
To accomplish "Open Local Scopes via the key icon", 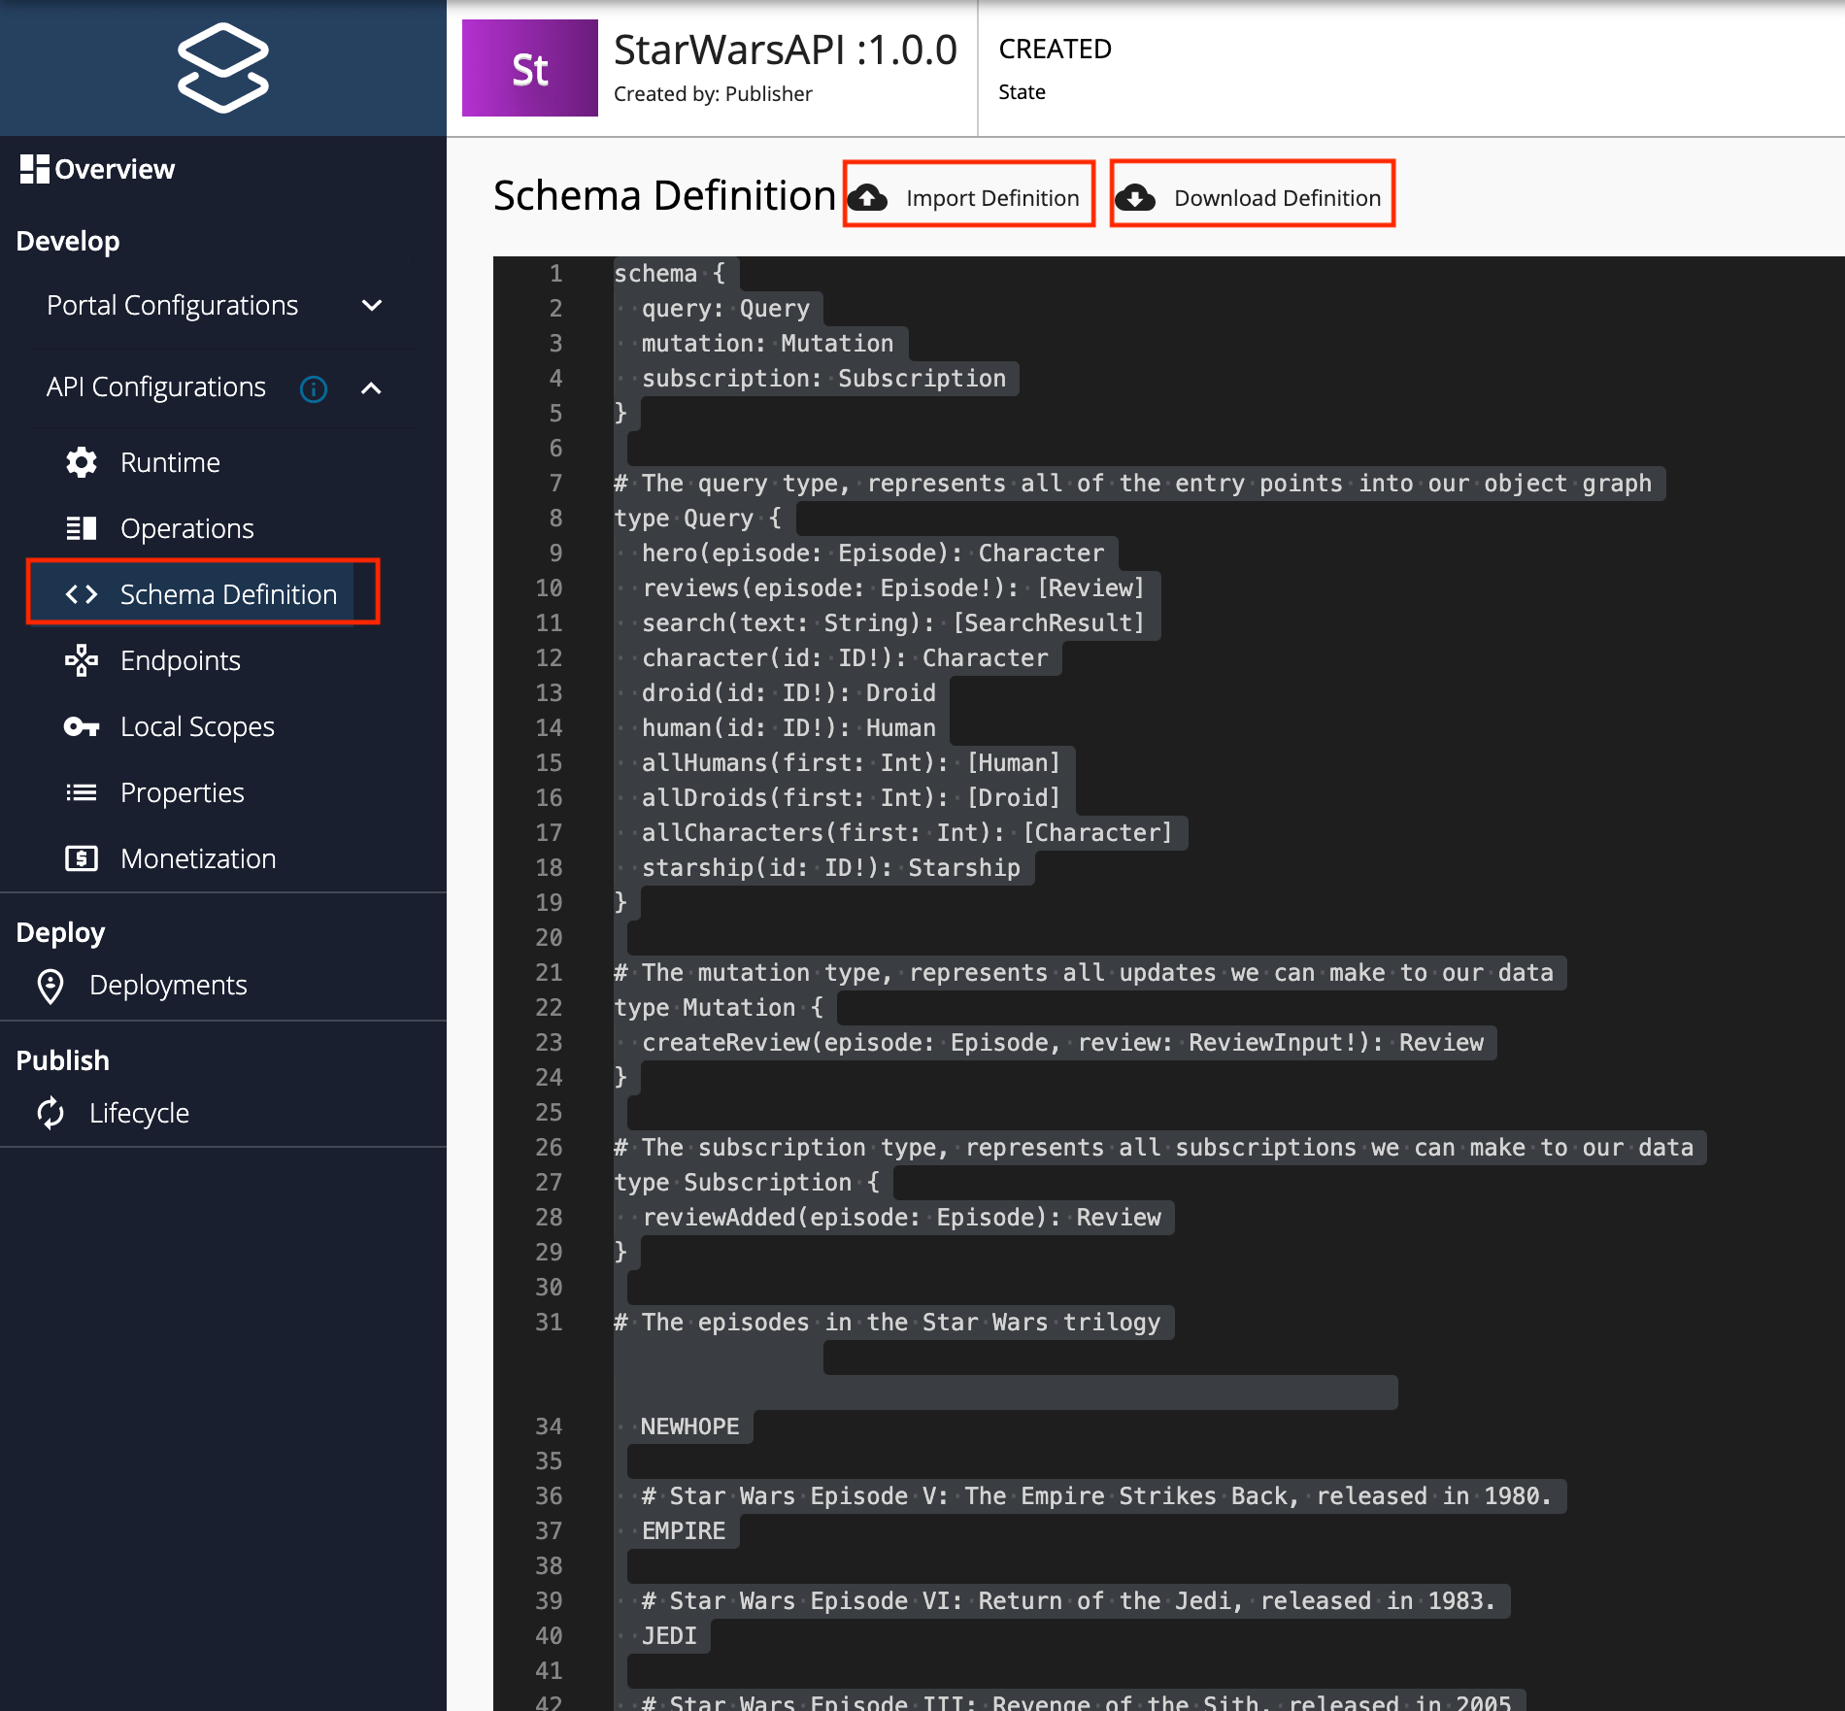I will tap(82, 726).
